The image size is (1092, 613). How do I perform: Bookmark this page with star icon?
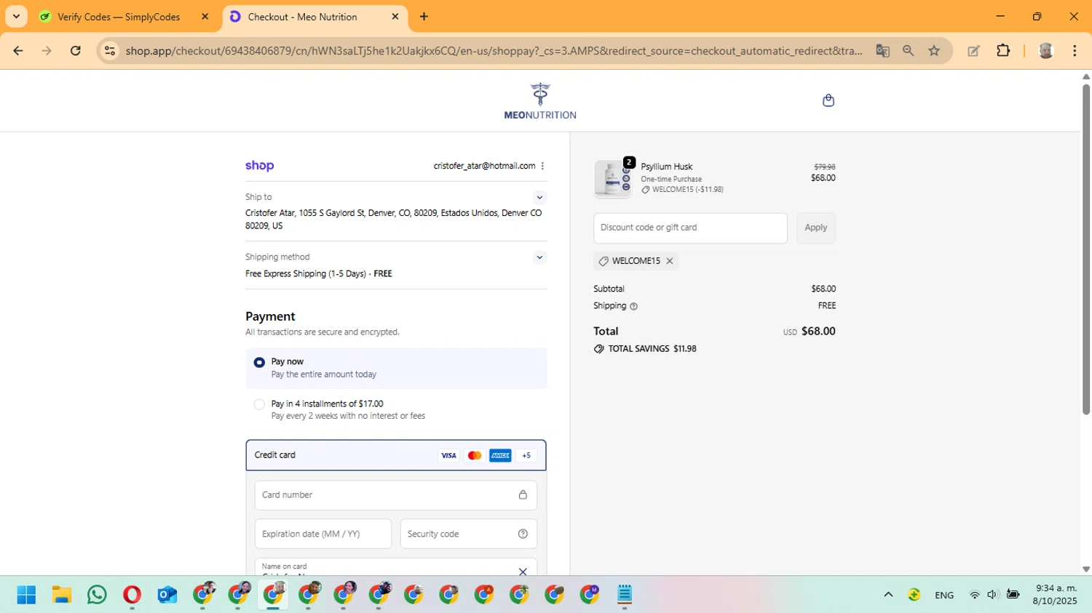934,51
